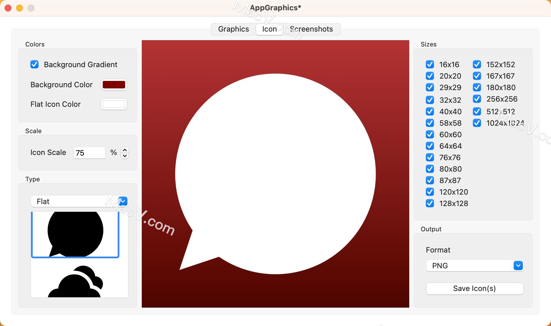The image size is (551, 326).
Task: Click the Icon Scale value field
Action: point(90,153)
